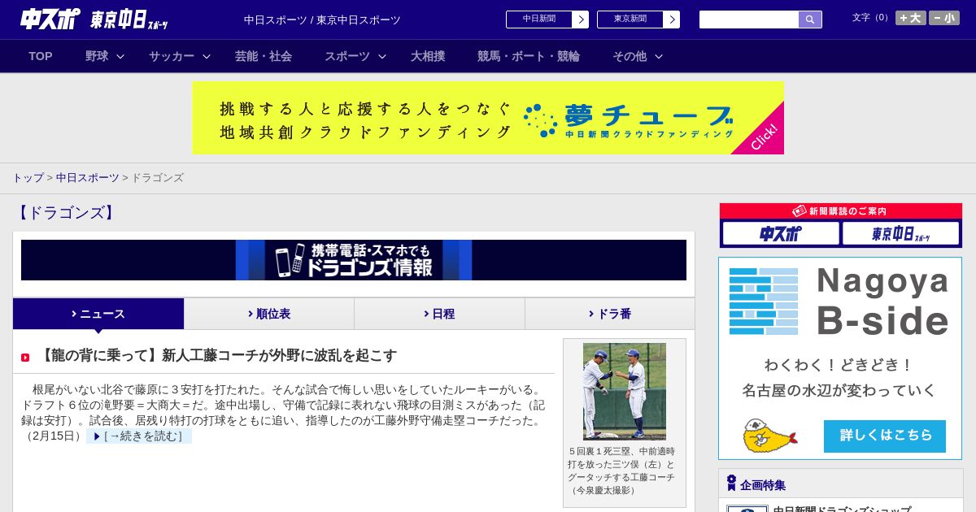Open the その他 navigation menu
Image resolution: width=976 pixels, height=512 pixels.
click(630, 56)
